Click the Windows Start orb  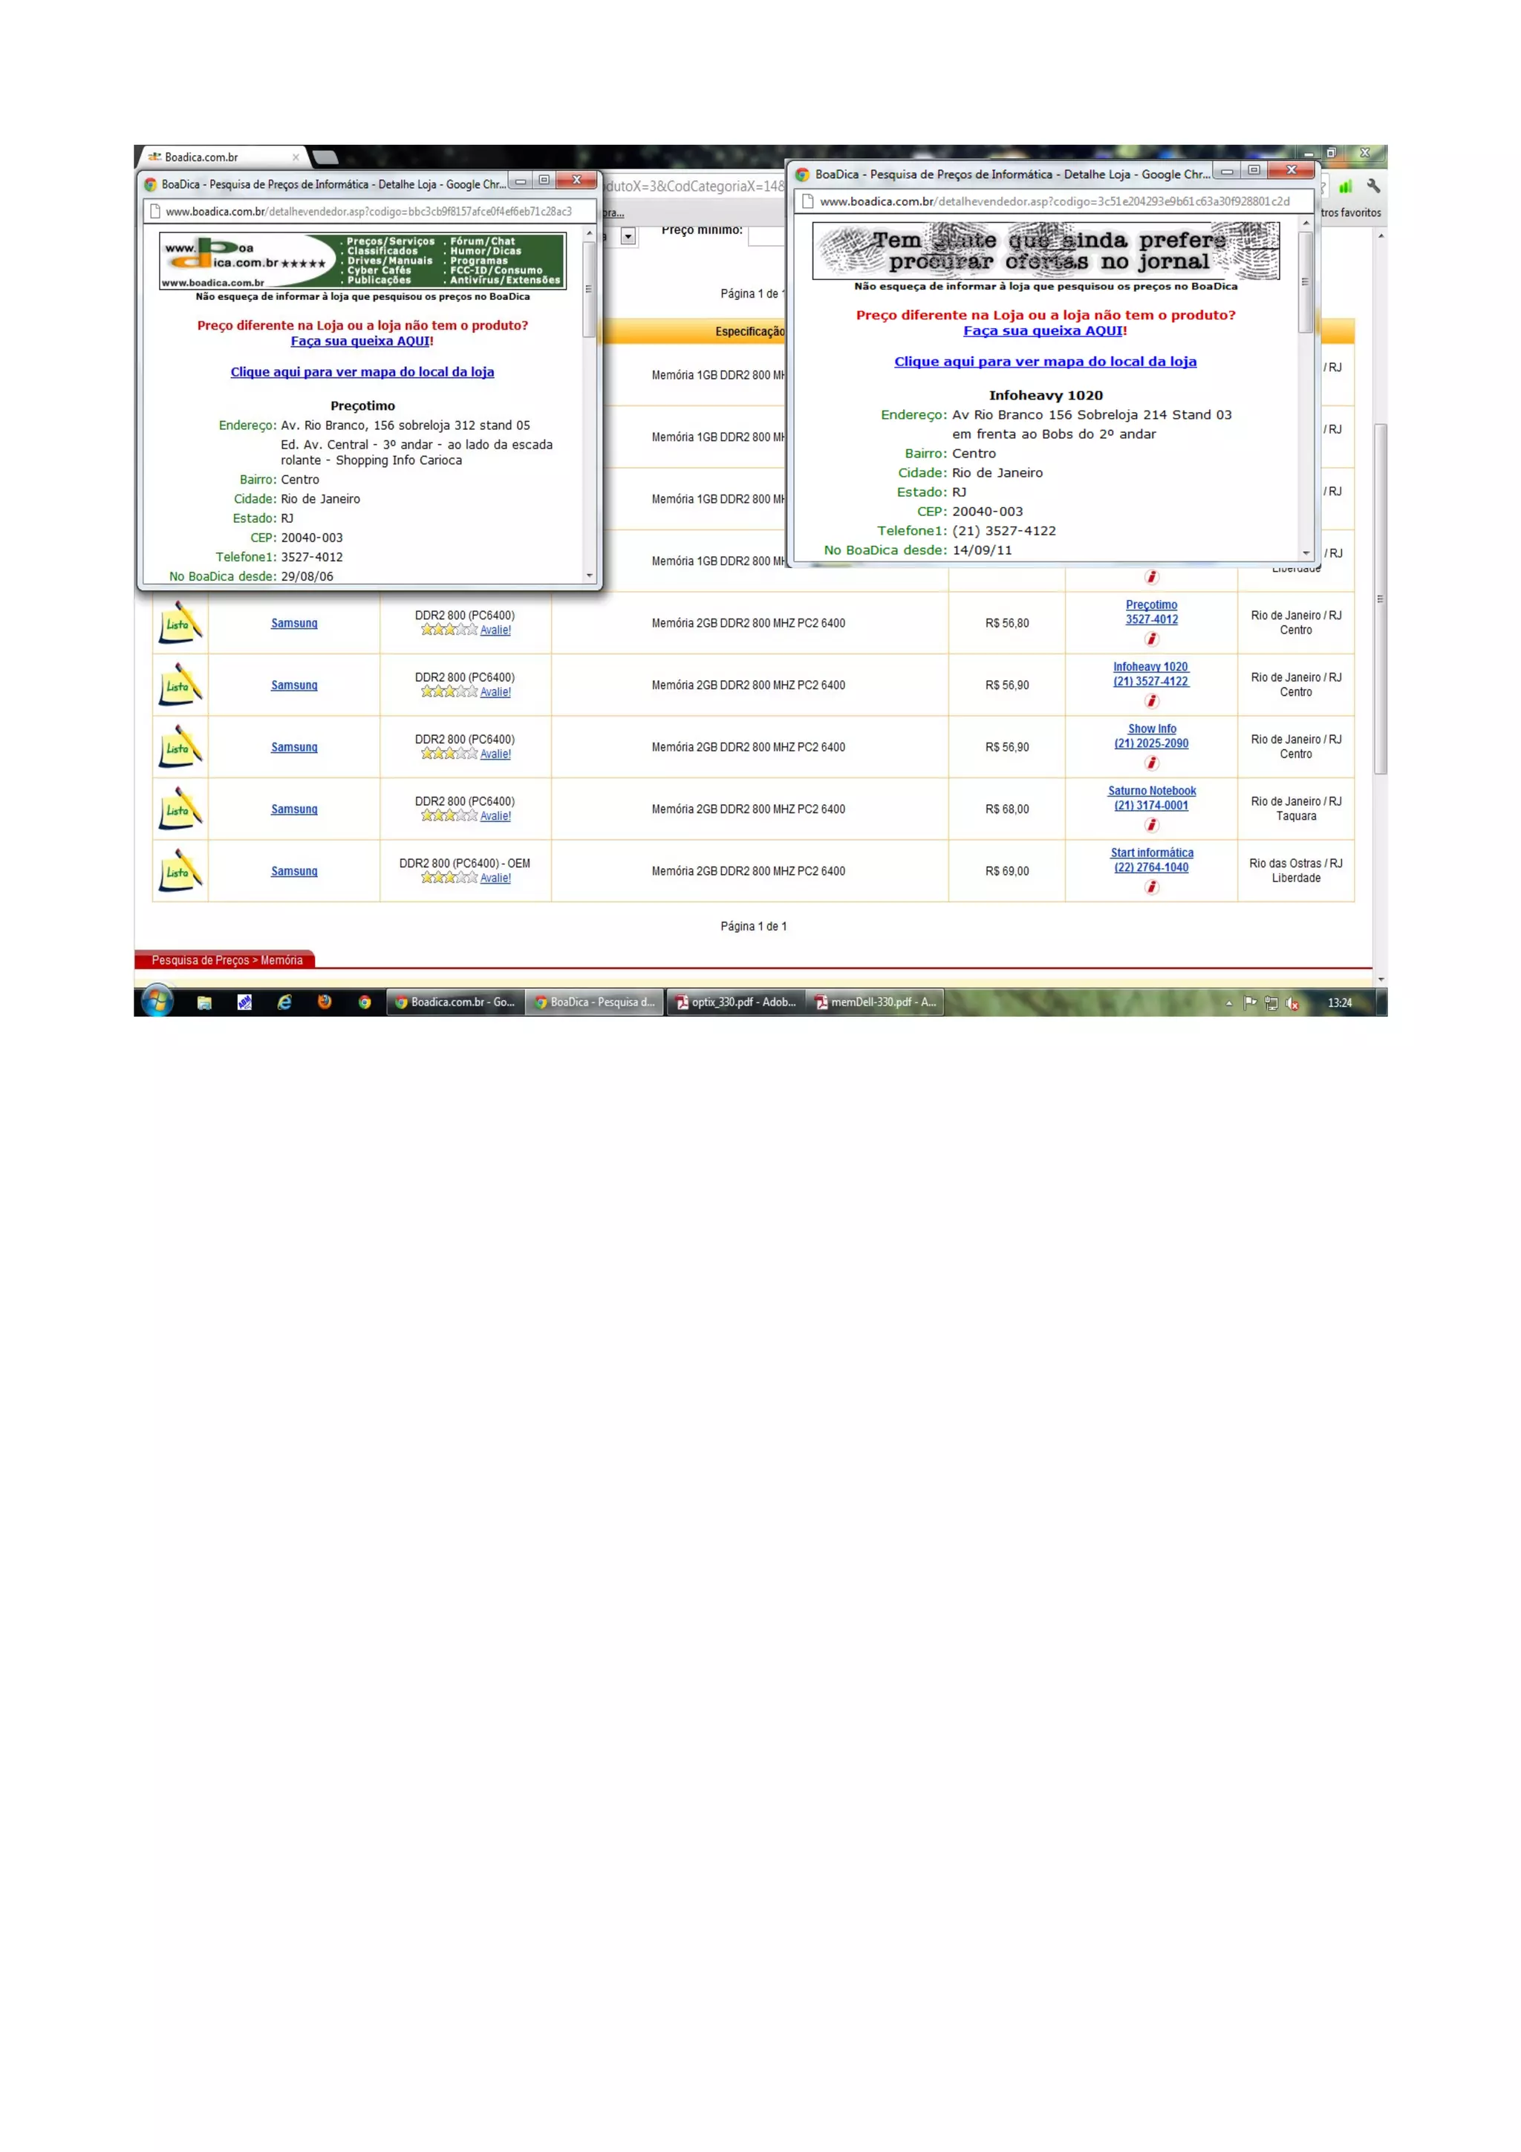157,1002
